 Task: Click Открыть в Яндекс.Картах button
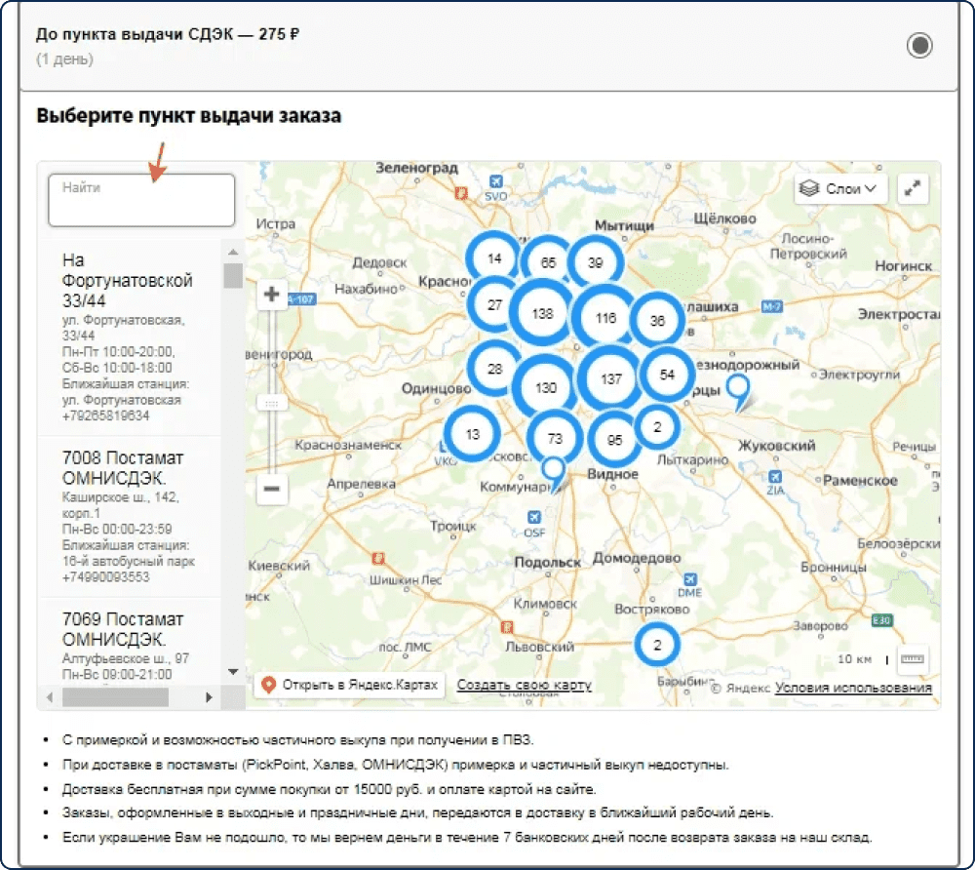point(350,685)
